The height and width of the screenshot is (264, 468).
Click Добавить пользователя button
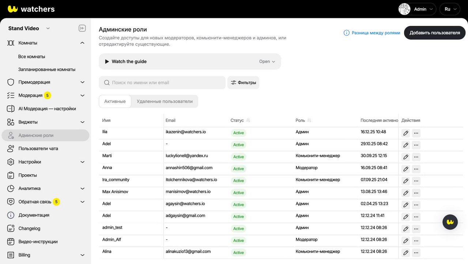435,33
